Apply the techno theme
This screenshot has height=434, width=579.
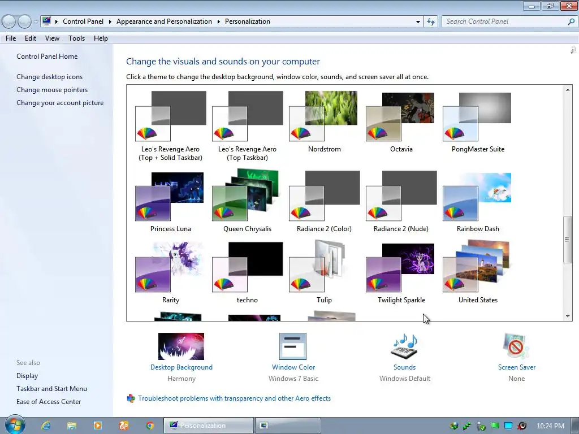click(248, 273)
